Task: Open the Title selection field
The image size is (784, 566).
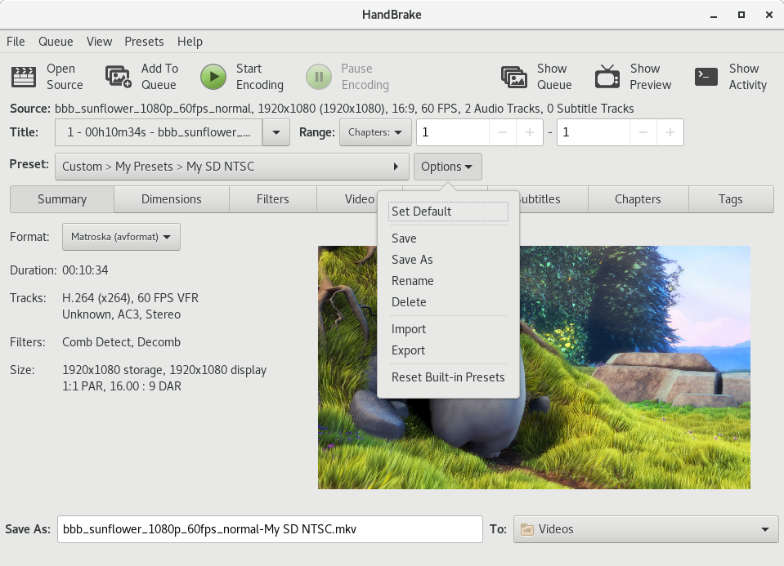Action: point(159,132)
